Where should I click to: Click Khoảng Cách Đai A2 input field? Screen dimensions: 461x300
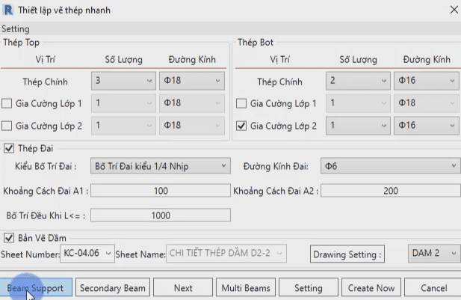pyautogui.click(x=391, y=191)
